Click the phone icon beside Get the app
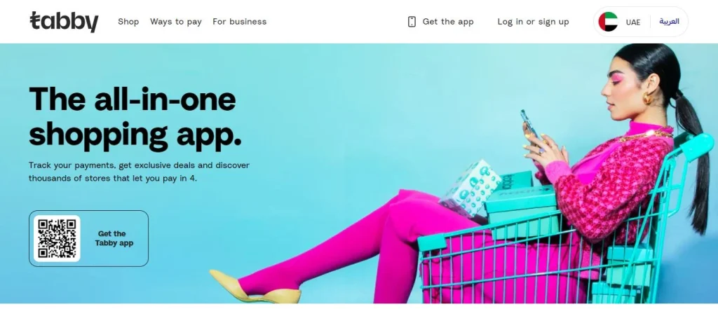Image resolution: width=718 pixels, height=309 pixels. tap(412, 22)
